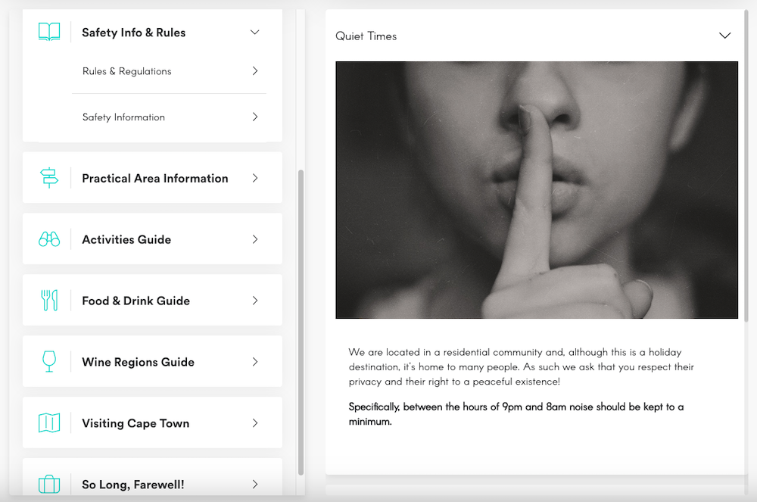Click the bold text about 9pm and 8am
The height and width of the screenshot is (502, 757).
click(x=516, y=414)
